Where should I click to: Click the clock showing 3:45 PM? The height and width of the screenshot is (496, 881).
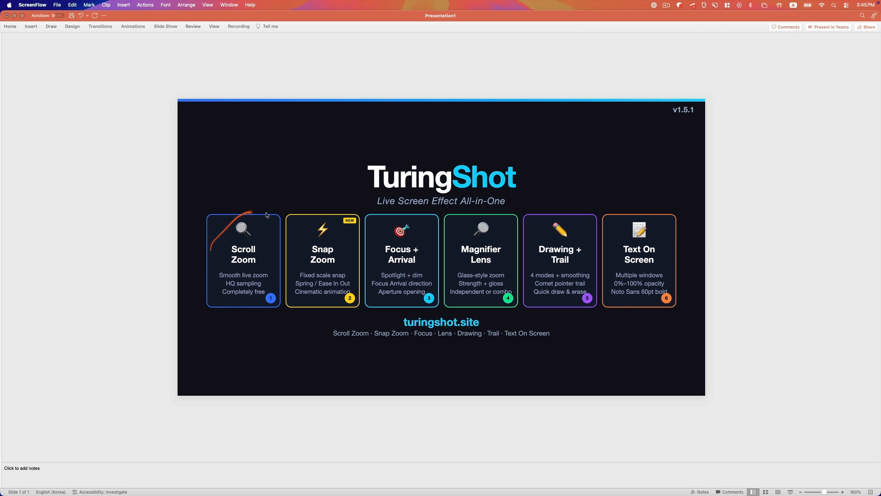coord(865,5)
